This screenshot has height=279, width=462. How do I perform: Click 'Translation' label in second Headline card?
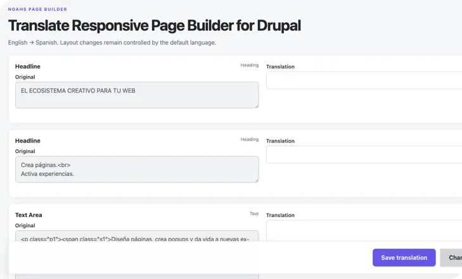280,141
